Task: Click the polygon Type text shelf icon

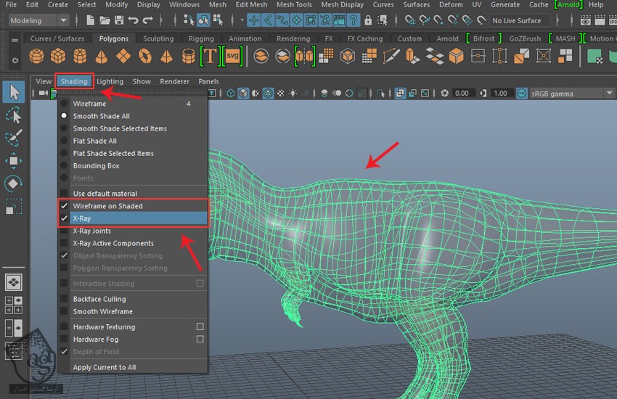Action: click(x=211, y=55)
